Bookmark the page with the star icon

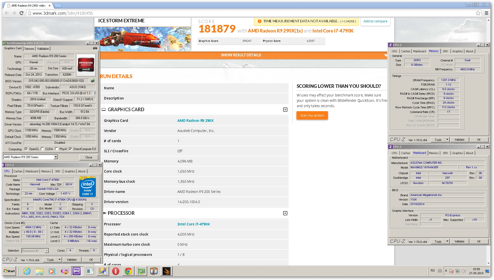click(x=478, y=13)
